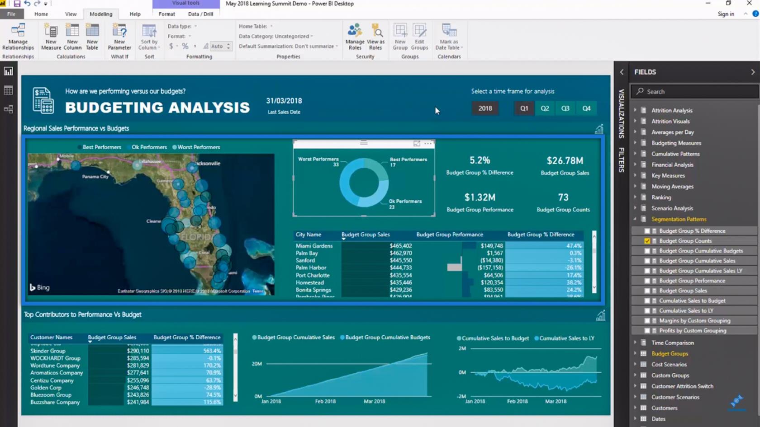Add a New Parameter
760x427 pixels.
119,37
